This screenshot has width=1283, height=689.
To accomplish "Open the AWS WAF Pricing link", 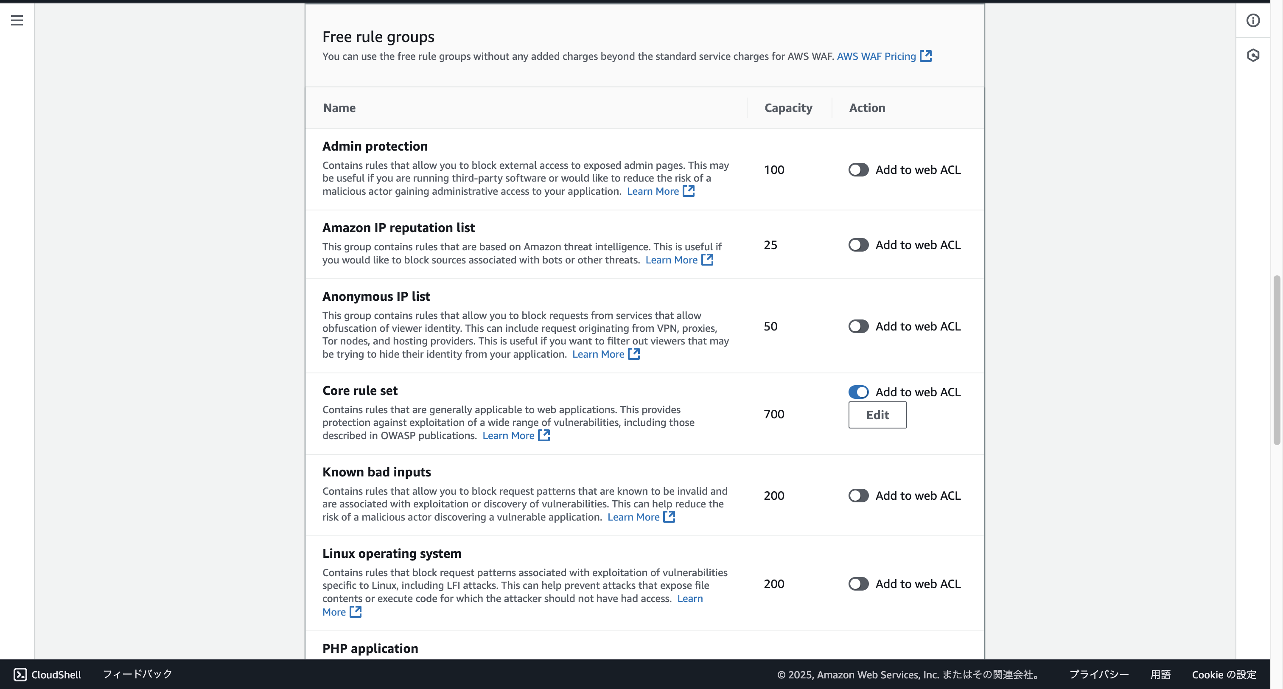I will tap(876, 56).
